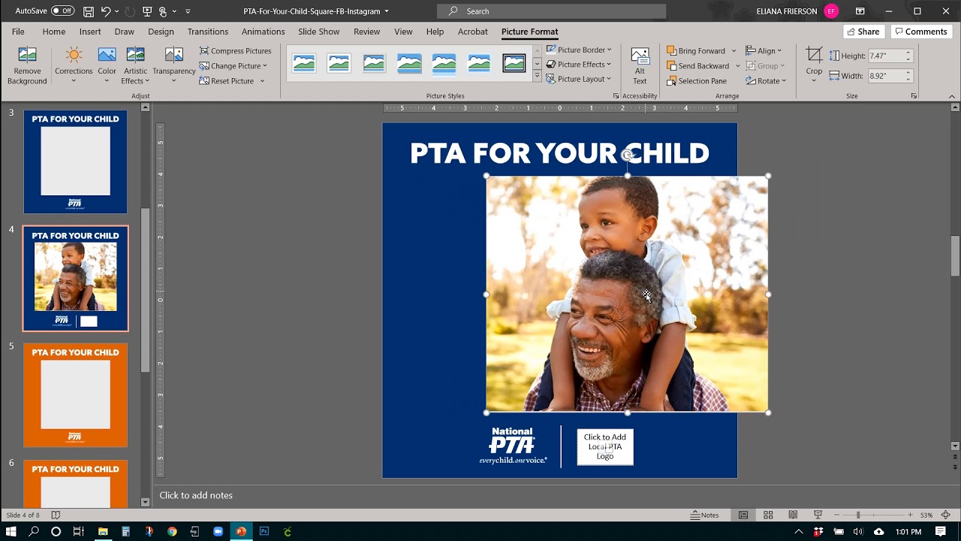The height and width of the screenshot is (541, 961).
Task: Toggle AutoSave switch
Action: 63,11
